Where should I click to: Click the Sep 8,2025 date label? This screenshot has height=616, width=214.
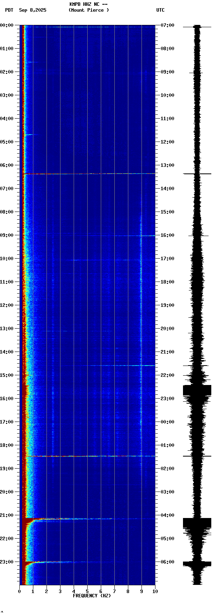33,10
